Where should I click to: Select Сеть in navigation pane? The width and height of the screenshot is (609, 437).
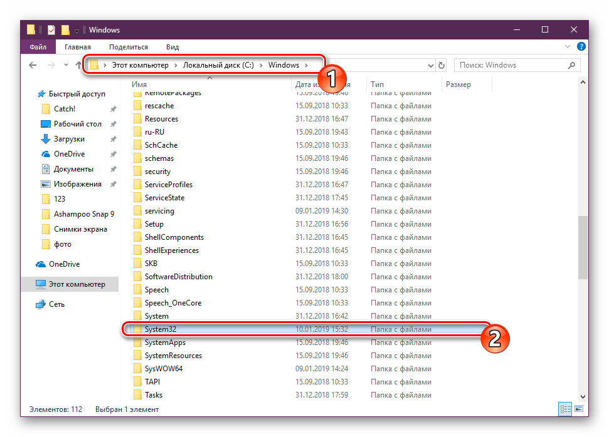pos(56,304)
